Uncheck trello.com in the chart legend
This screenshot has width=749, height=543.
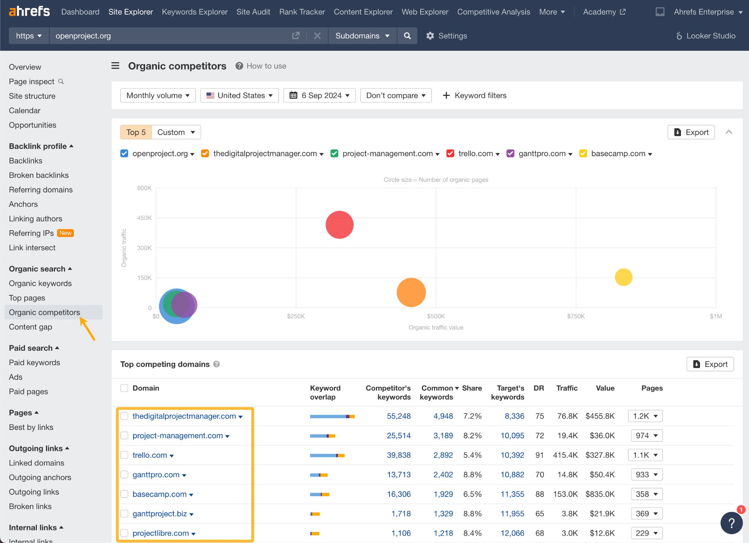pyautogui.click(x=450, y=153)
